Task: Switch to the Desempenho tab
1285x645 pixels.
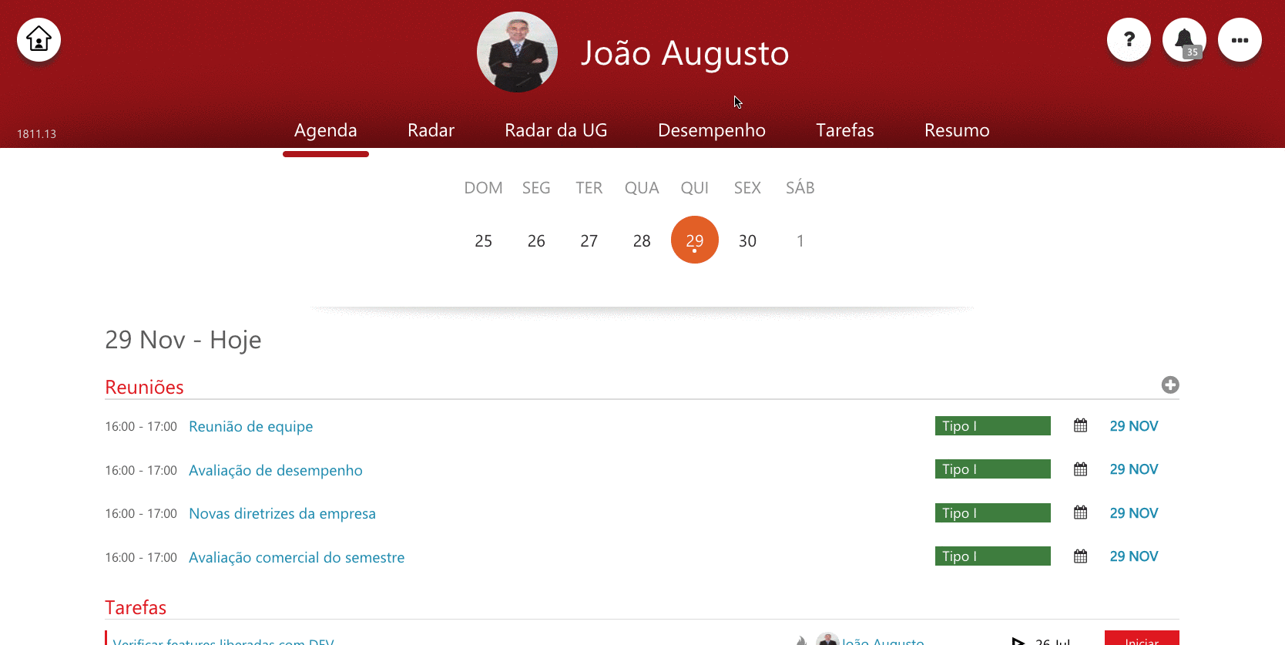Action: (x=712, y=130)
